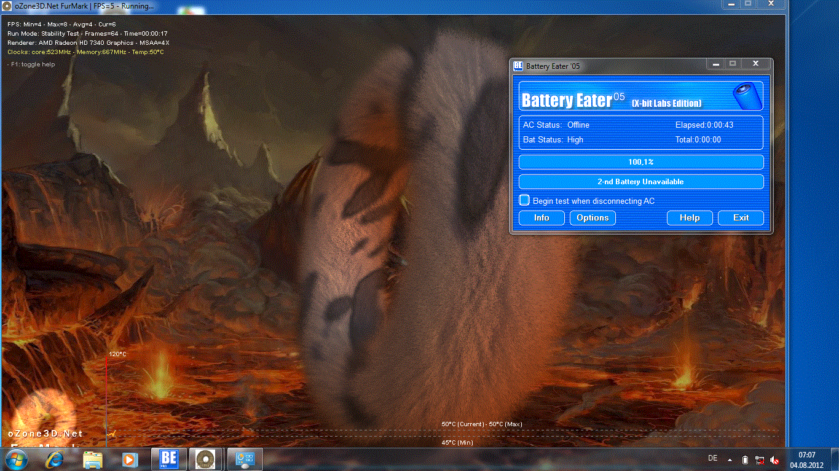This screenshot has width=839, height=471.
Task: Click the battery icon in the system tray
Action: tap(745, 459)
